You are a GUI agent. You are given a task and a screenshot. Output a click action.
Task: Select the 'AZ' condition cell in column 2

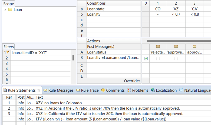(x=176, y=9)
